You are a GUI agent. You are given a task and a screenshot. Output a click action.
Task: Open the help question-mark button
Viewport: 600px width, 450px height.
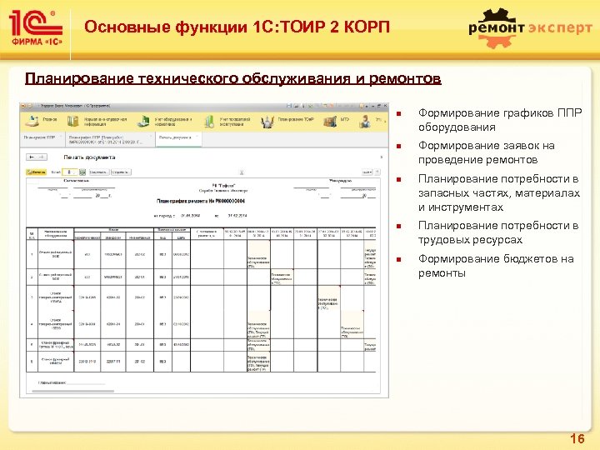point(377,172)
